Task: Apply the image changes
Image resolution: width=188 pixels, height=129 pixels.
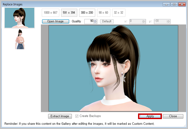Action: pos(150,116)
